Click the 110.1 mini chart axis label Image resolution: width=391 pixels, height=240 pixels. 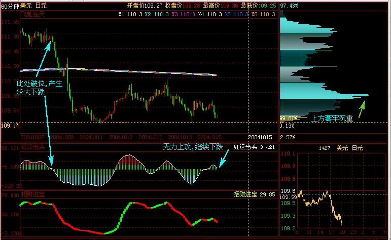click(288, 153)
